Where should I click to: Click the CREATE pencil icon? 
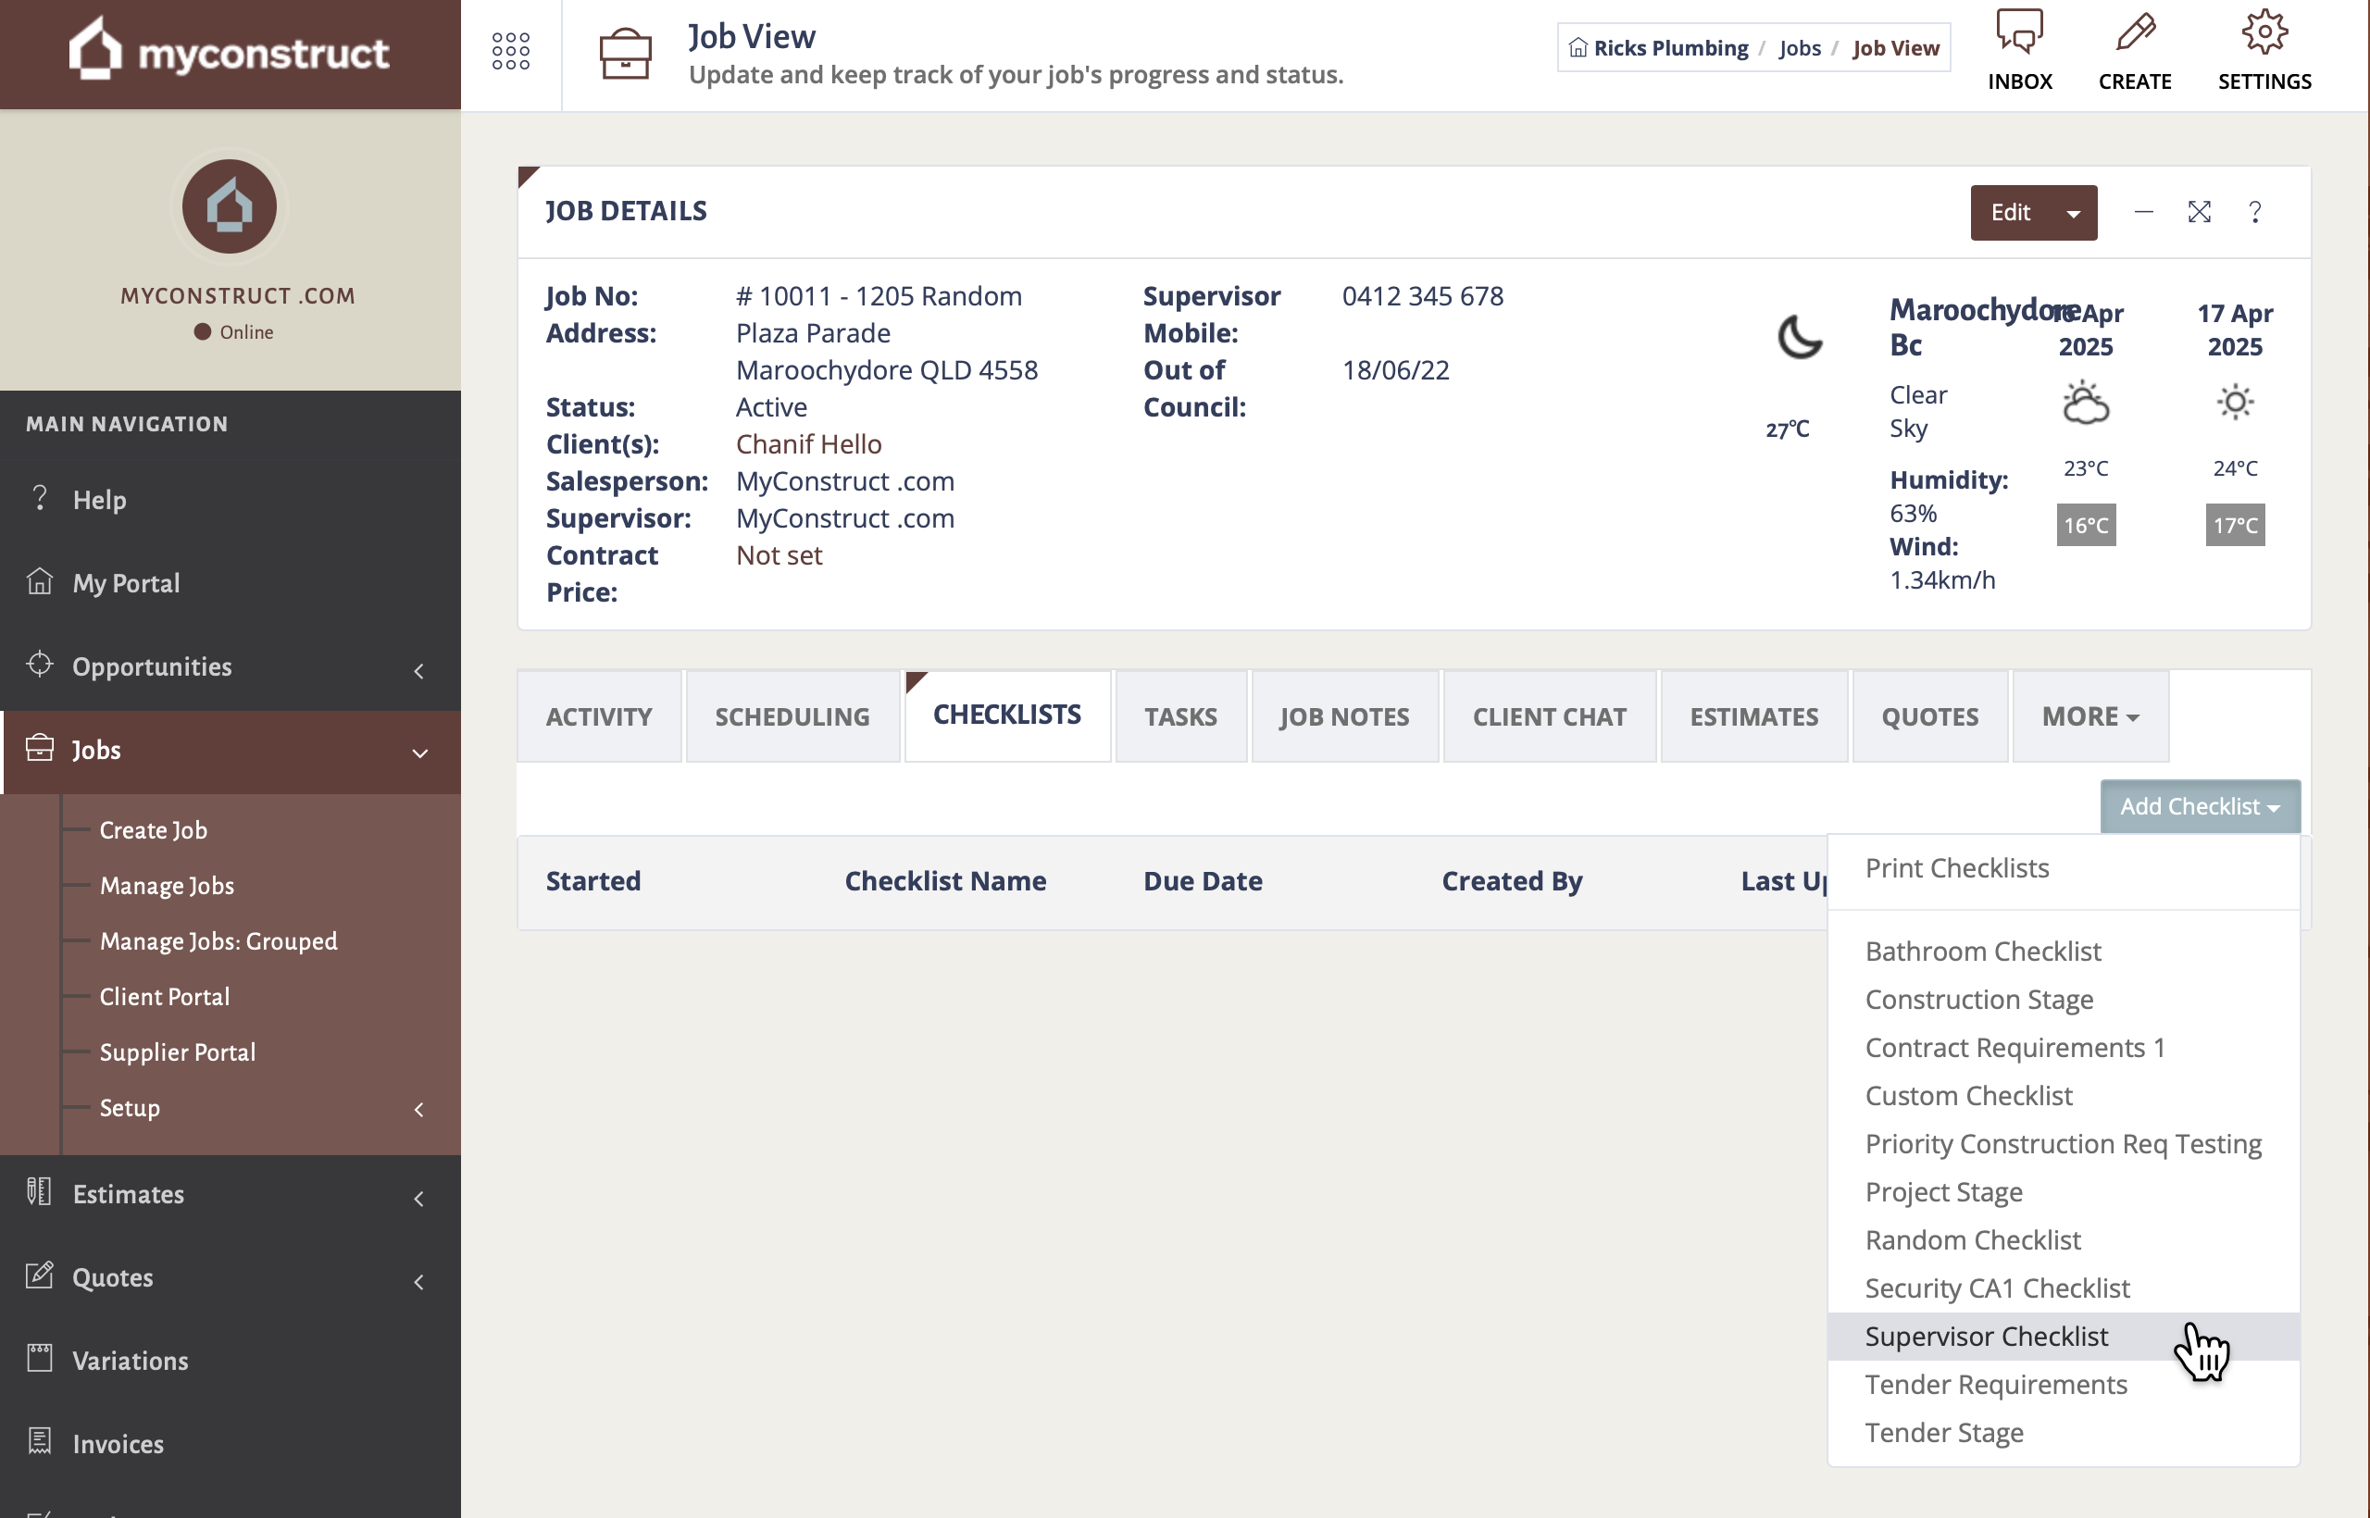[2134, 33]
